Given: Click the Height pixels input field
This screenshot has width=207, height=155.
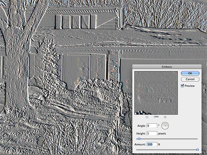Looking at the screenshot, I should [152, 134].
